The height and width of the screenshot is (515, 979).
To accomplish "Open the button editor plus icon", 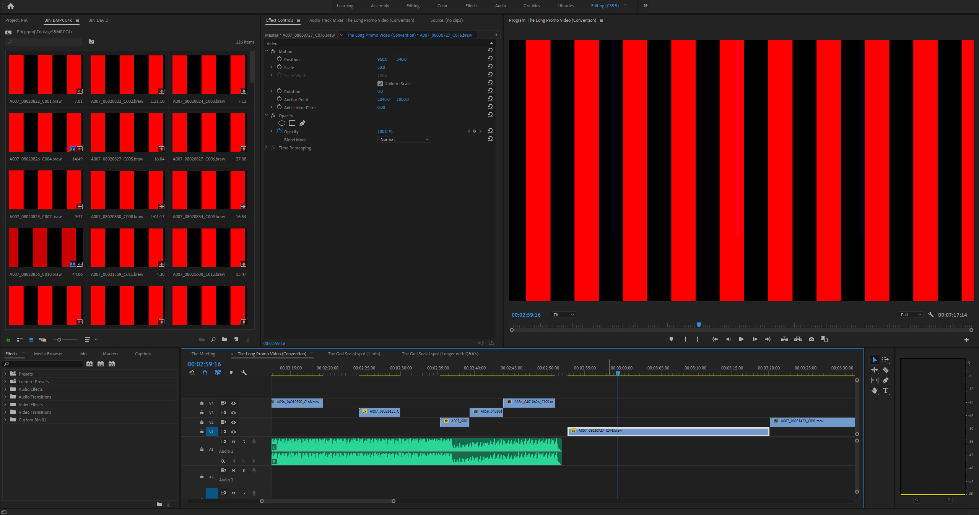I will click(966, 340).
